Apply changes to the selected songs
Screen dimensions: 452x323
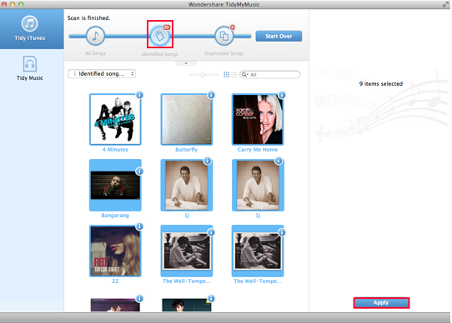click(x=381, y=303)
